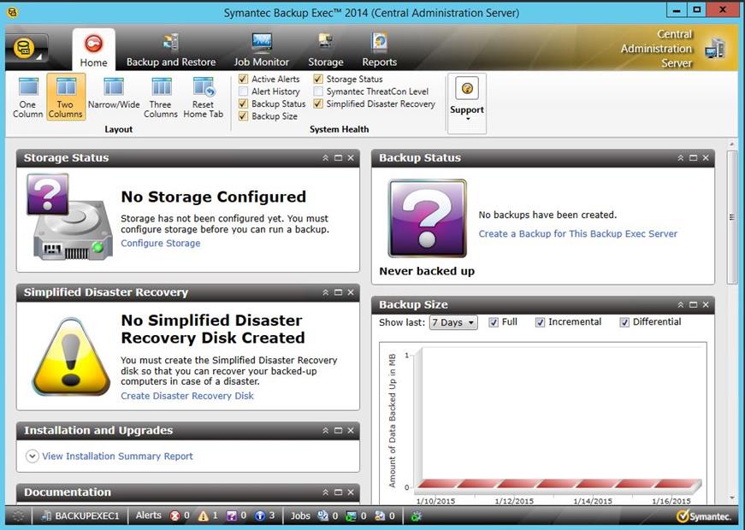Enable the Alert History checkbox
The width and height of the screenshot is (745, 530).
pos(243,91)
